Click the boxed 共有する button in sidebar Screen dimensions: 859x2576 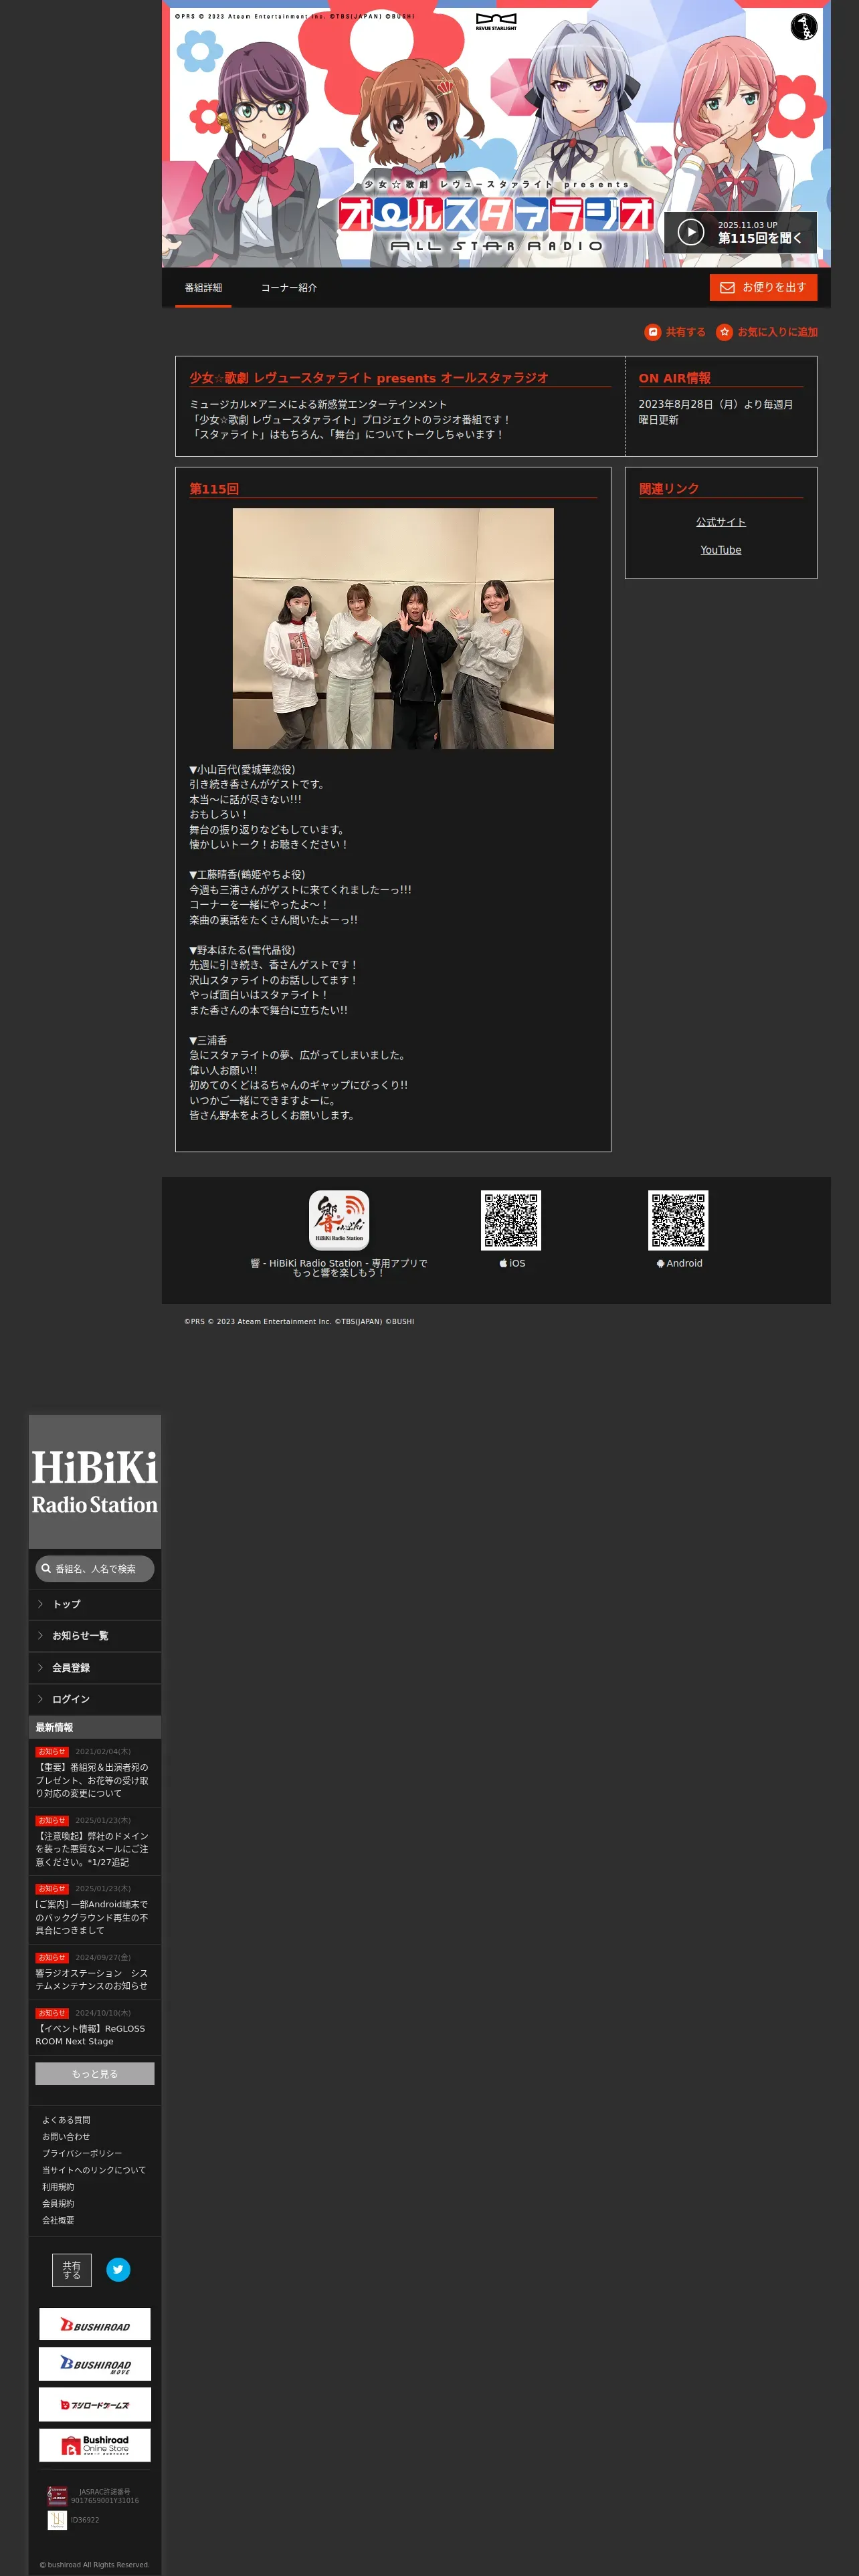click(72, 2270)
